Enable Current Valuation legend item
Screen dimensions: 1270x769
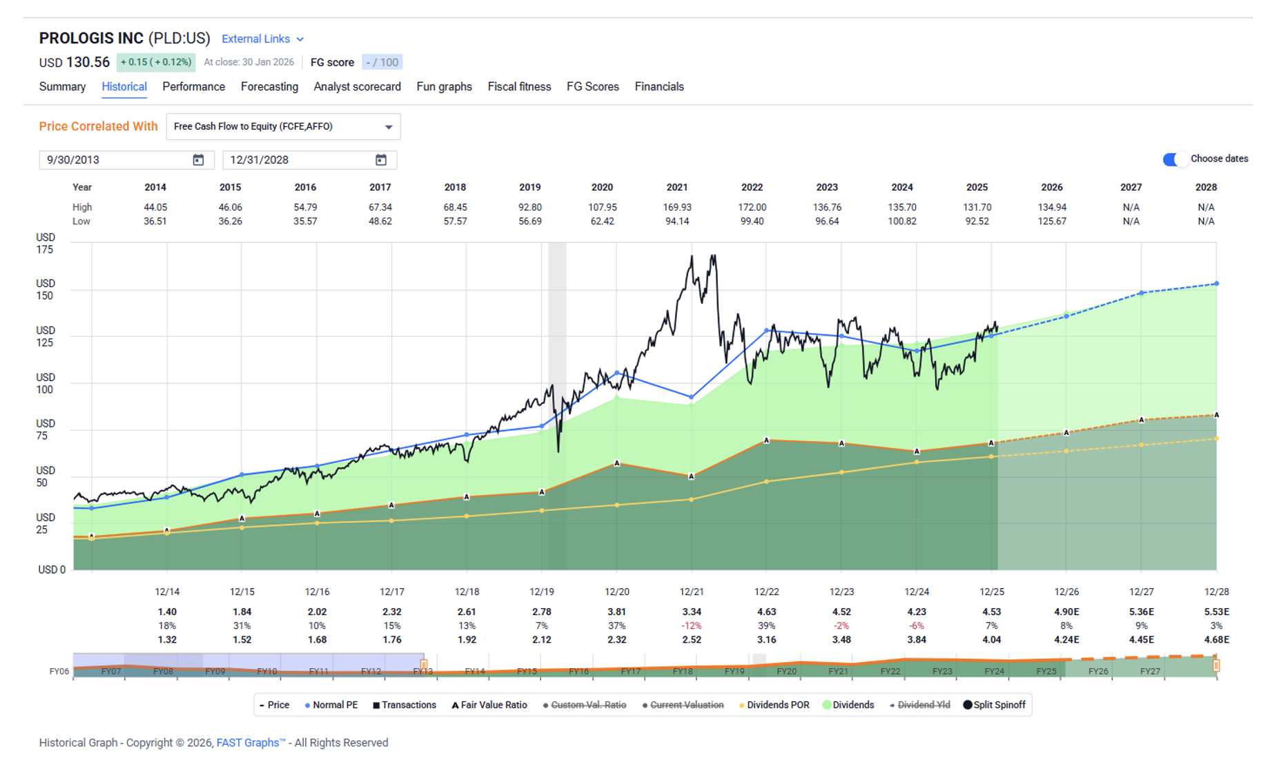pyautogui.click(x=683, y=705)
